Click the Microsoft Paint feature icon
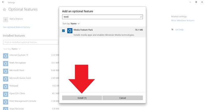The image size is (205, 110). 6,71
